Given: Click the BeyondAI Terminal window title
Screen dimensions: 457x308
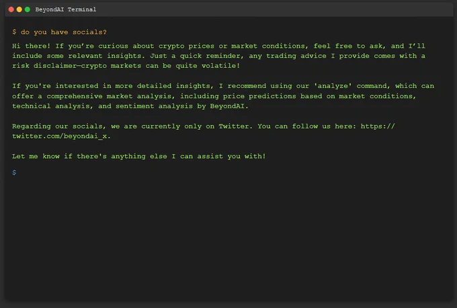Looking at the screenshot, I should 66,9.
